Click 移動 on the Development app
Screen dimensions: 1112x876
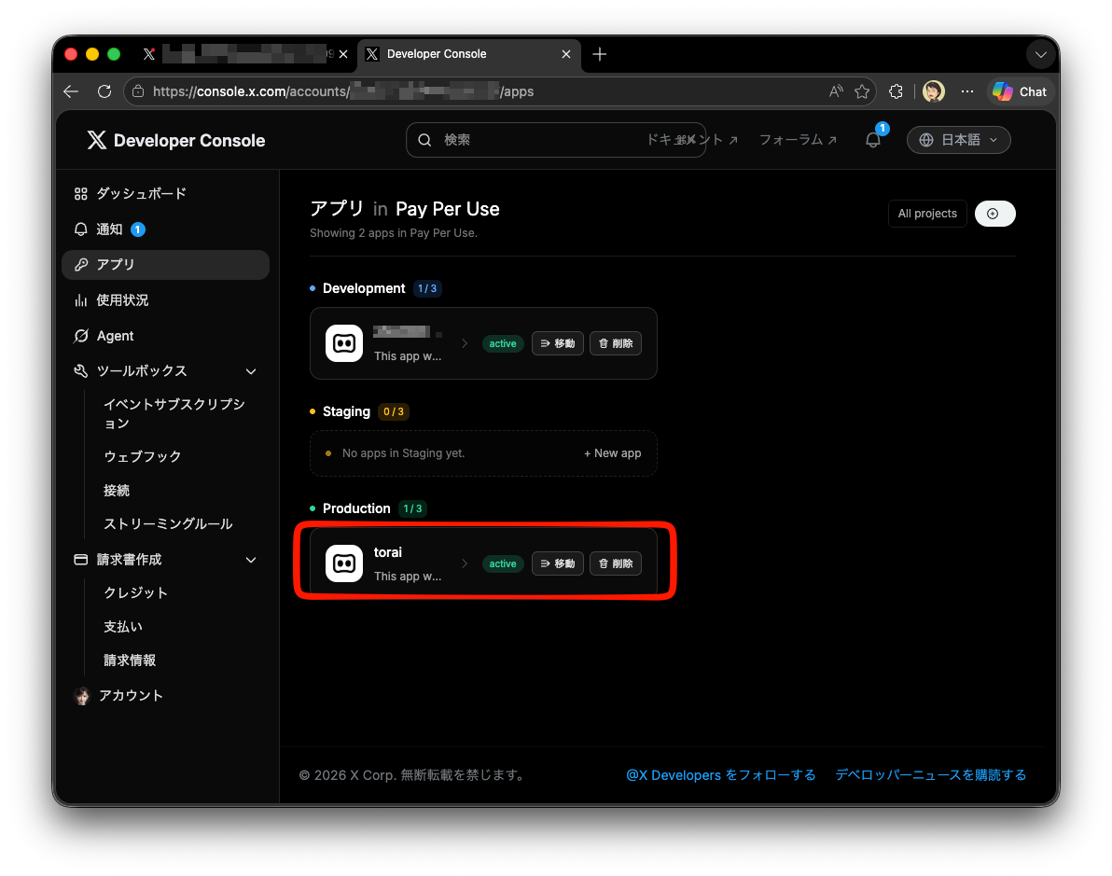click(558, 343)
